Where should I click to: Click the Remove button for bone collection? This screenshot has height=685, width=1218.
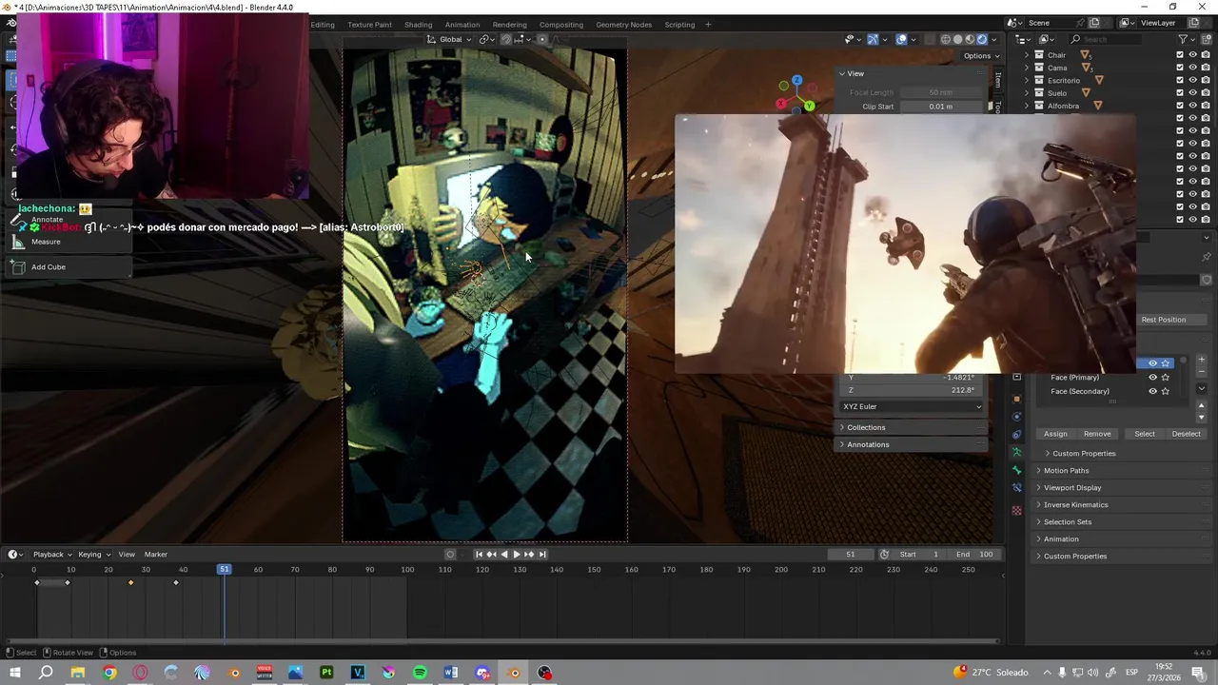pyautogui.click(x=1097, y=434)
